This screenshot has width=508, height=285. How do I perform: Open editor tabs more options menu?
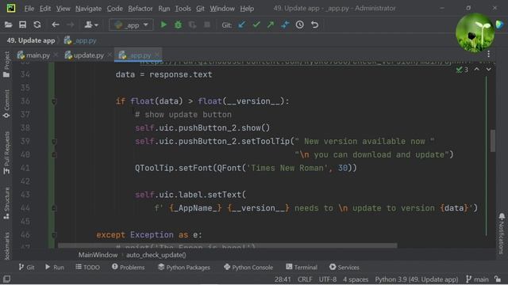(x=488, y=55)
